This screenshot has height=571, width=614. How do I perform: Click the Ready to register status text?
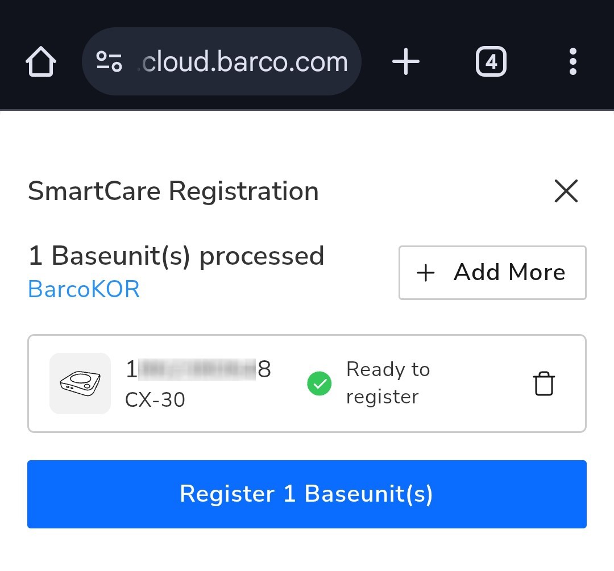click(388, 383)
